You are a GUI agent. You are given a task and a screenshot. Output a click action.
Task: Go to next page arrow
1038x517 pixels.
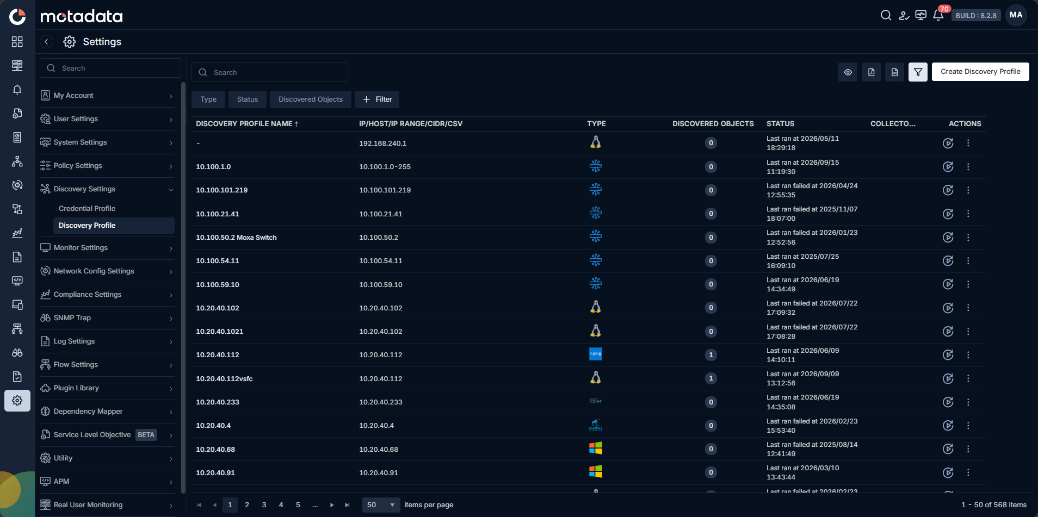click(332, 505)
